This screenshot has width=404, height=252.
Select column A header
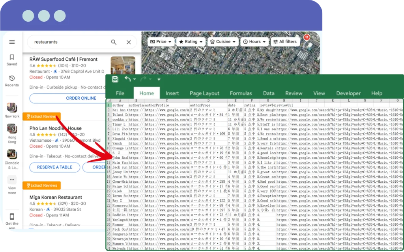(120, 100)
